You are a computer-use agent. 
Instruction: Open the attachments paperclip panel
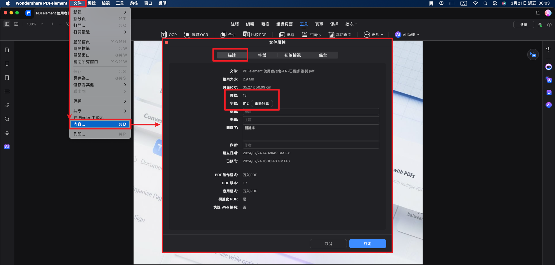pyautogui.click(x=7, y=105)
